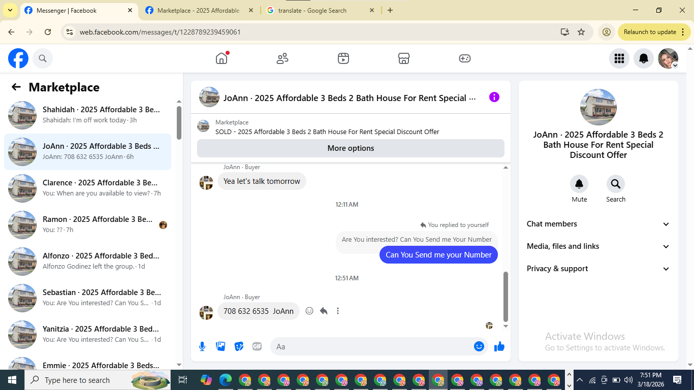The width and height of the screenshot is (694, 390).
Task: Open the Windows notification center
Action: tap(677, 380)
